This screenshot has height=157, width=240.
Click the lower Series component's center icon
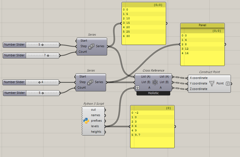90,82
